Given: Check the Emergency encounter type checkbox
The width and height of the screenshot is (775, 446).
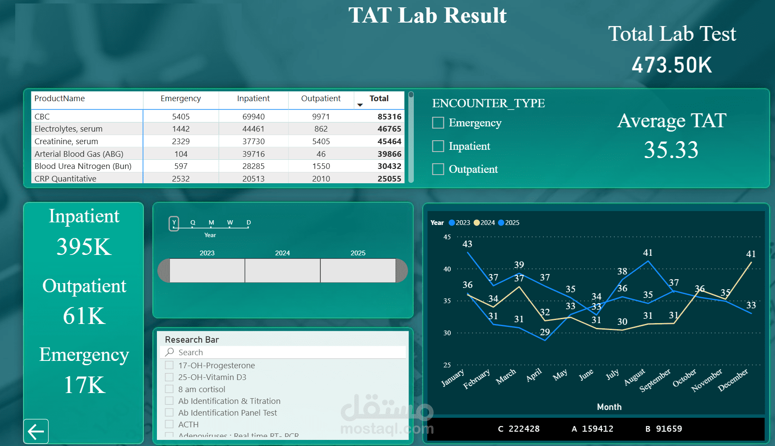Looking at the screenshot, I should pyautogui.click(x=438, y=122).
